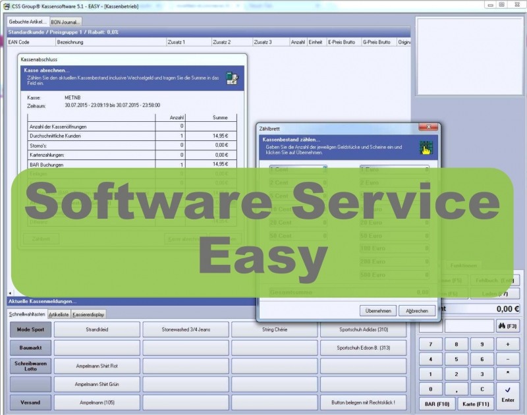The width and height of the screenshot is (527, 415).
Task: Open the Gebuchte Artikel tab
Action: click(x=28, y=22)
